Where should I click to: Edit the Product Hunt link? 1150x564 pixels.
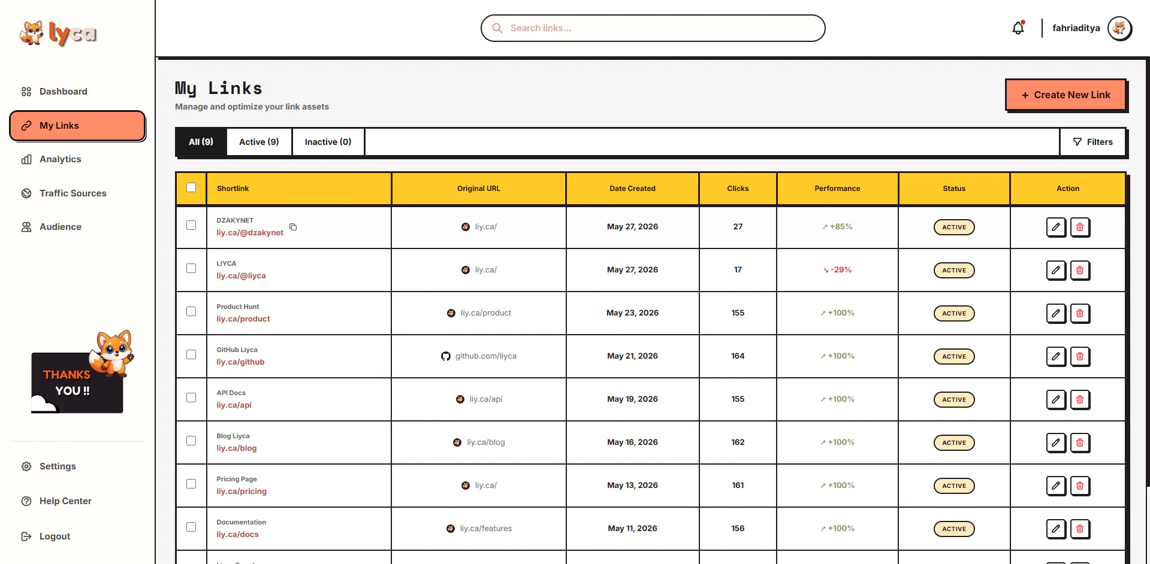(1056, 313)
